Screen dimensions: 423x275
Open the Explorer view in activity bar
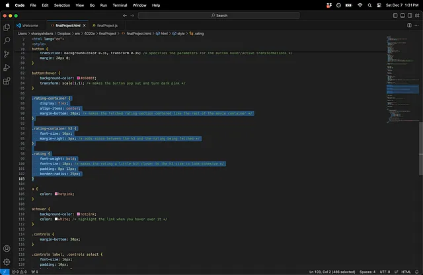tap(7, 27)
